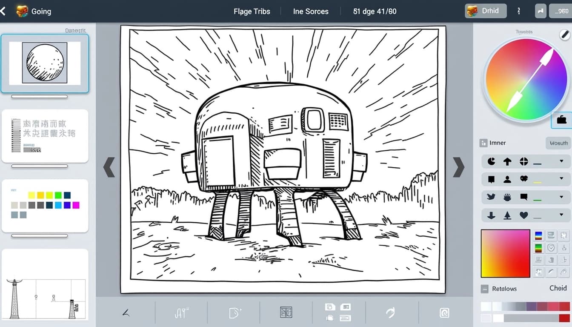
Task: Expand the Twitter bird row dropdown arrow
Action: click(x=561, y=197)
